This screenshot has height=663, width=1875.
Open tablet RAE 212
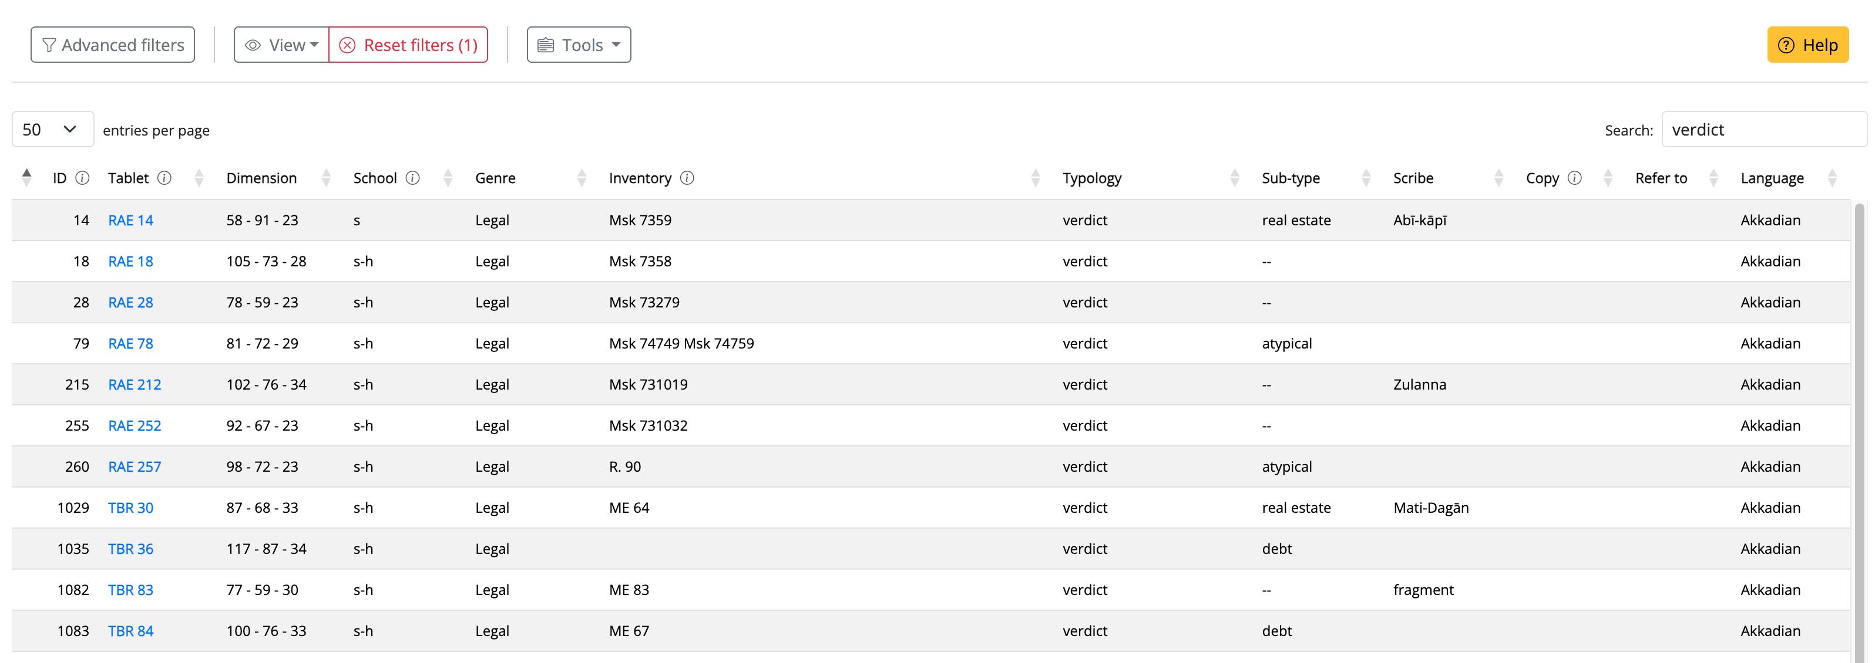(135, 384)
